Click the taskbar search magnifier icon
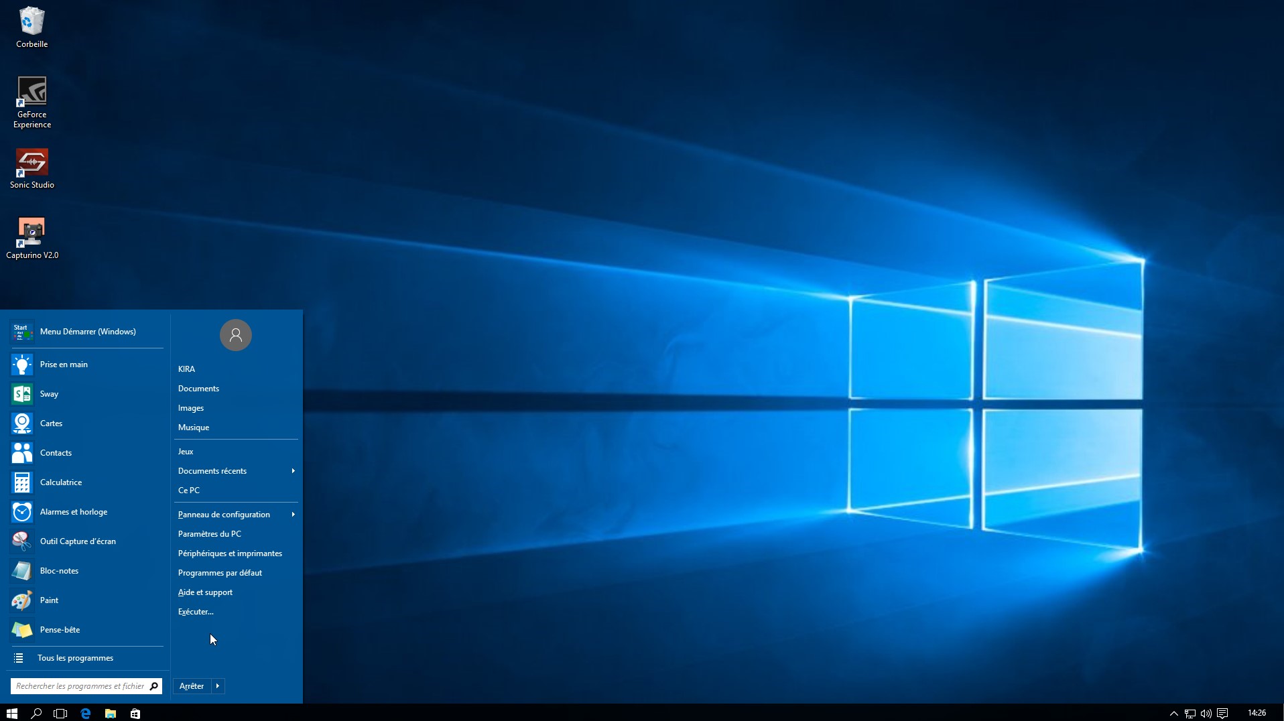1284x721 pixels. point(36,713)
